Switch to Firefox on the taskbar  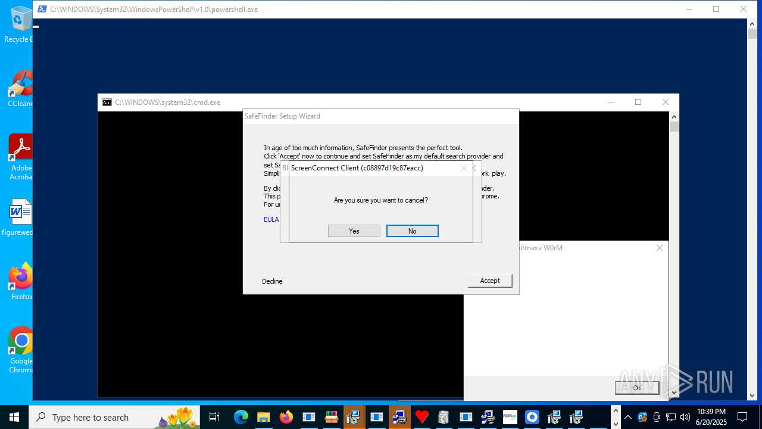pos(286,417)
